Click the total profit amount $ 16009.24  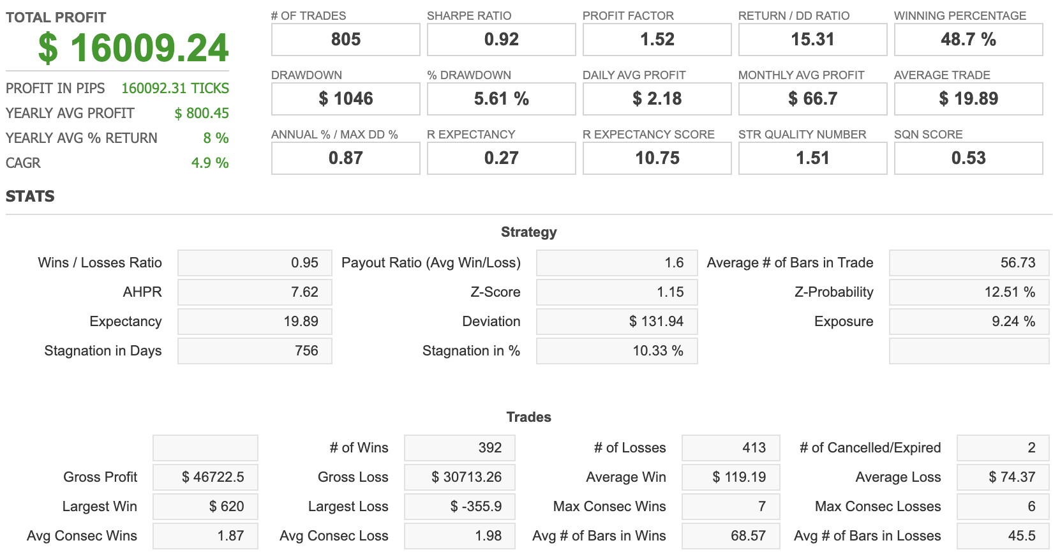pyautogui.click(x=133, y=48)
